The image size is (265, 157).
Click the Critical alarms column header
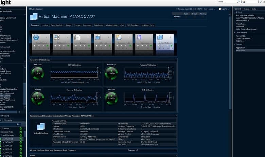(x=194, y=14)
